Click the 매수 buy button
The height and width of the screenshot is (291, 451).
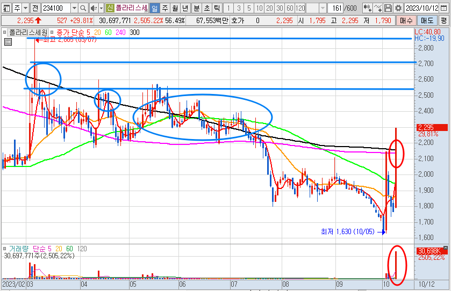[x=406, y=21]
